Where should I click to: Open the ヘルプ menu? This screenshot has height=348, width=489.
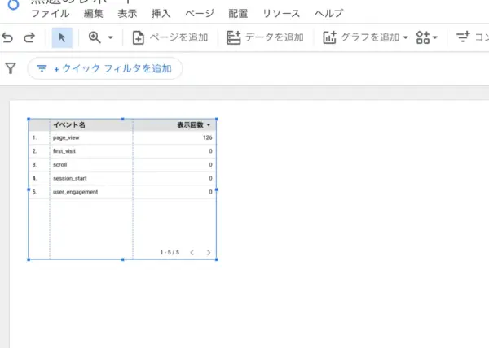pyautogui.click(x=328, y=14)
